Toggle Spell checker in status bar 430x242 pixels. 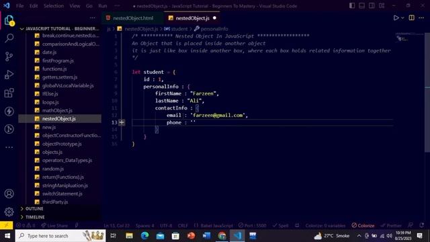[280, 226]
